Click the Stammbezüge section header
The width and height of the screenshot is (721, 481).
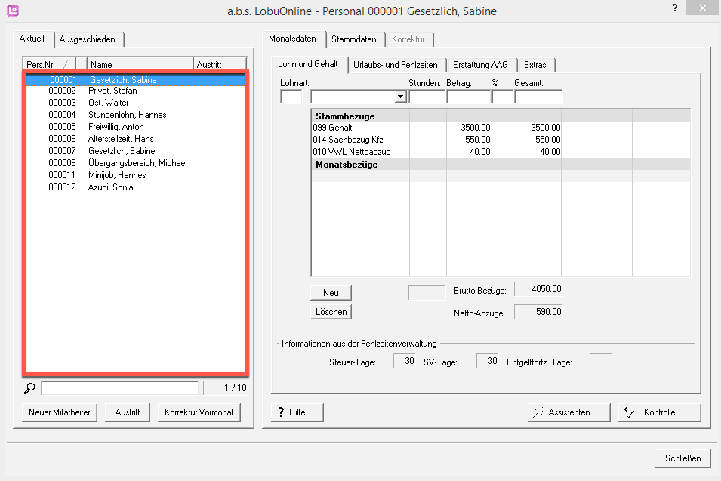(501, 116)
